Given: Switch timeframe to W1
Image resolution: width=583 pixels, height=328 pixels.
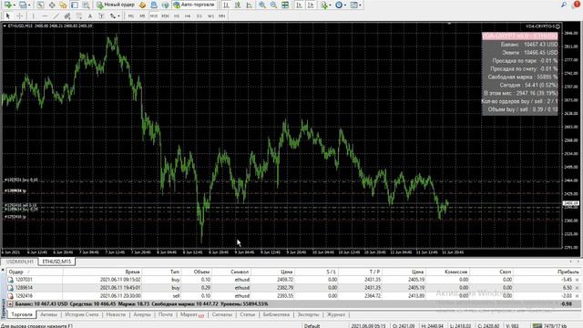Looking at the screenshot, I should click(x=210, y=16).
